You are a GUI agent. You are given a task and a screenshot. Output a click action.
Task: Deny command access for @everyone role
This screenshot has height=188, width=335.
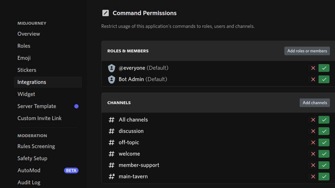313,68
